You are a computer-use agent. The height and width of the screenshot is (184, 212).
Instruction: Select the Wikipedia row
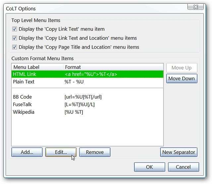[87, 112]
